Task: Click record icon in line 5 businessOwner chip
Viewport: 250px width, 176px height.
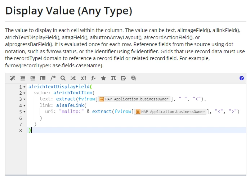Action: [x=138, y=112]
